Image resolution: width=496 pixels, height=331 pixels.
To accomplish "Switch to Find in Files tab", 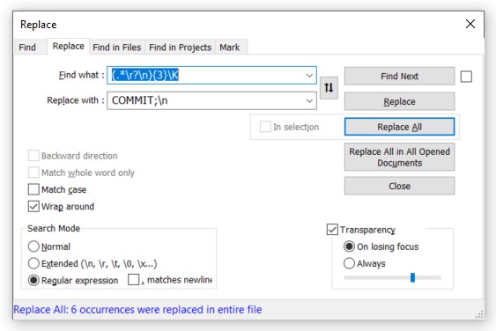I will pos(116,48).
